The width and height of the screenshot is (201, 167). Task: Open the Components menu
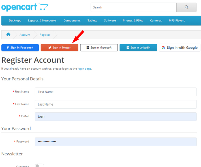click(x=72, y=20)
